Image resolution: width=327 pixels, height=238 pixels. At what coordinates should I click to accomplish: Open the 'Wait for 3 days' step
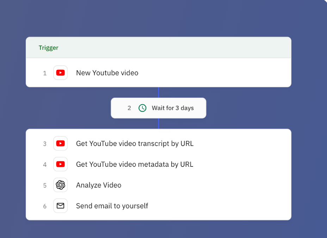pos(173,108)
